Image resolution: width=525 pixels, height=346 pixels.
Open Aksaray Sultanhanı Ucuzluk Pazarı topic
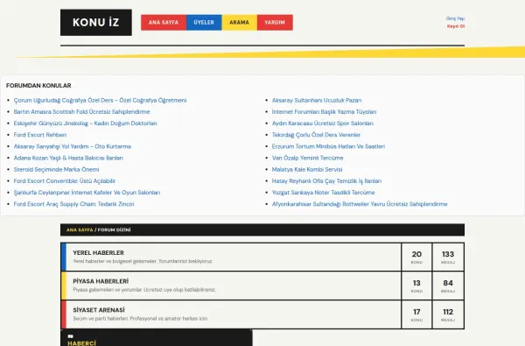pos(317,100)
